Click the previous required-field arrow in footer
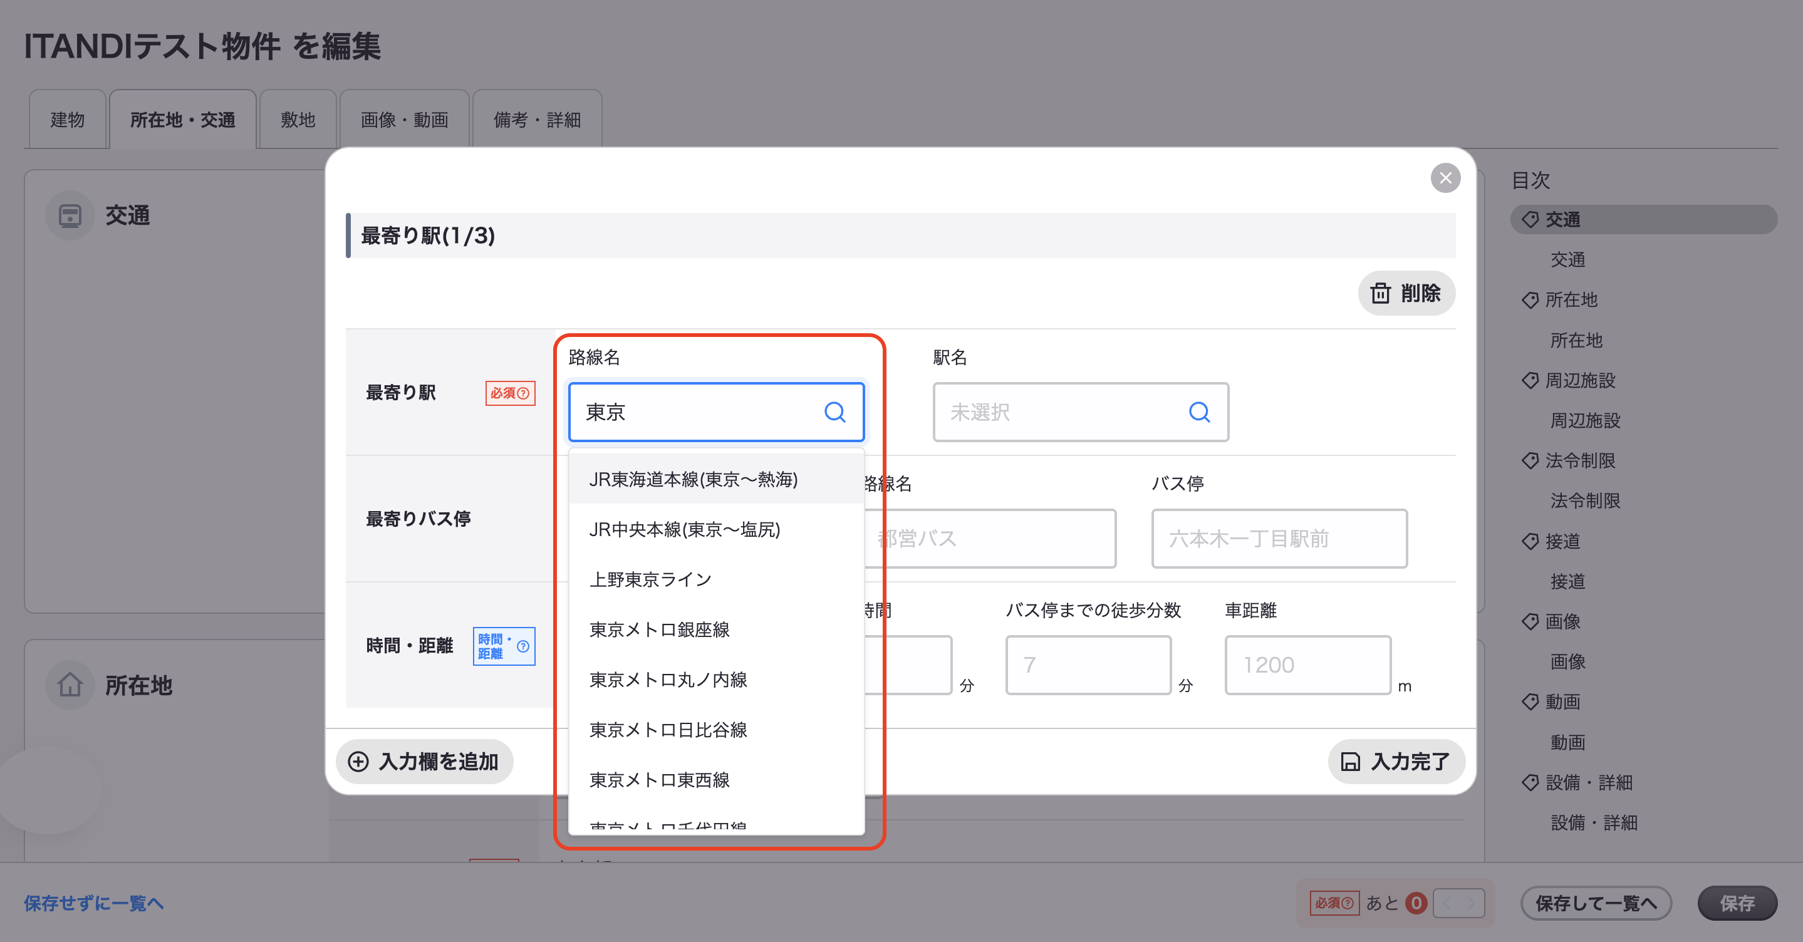Image resolution: width=1803 pixels, height=942 pixels. click(x=1447, y=904)
